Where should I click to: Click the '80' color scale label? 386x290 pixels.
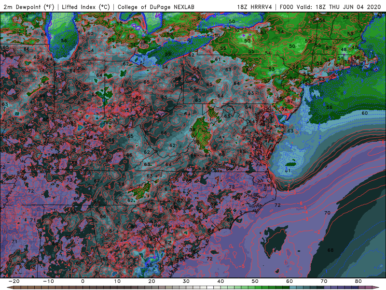point(358,281)
